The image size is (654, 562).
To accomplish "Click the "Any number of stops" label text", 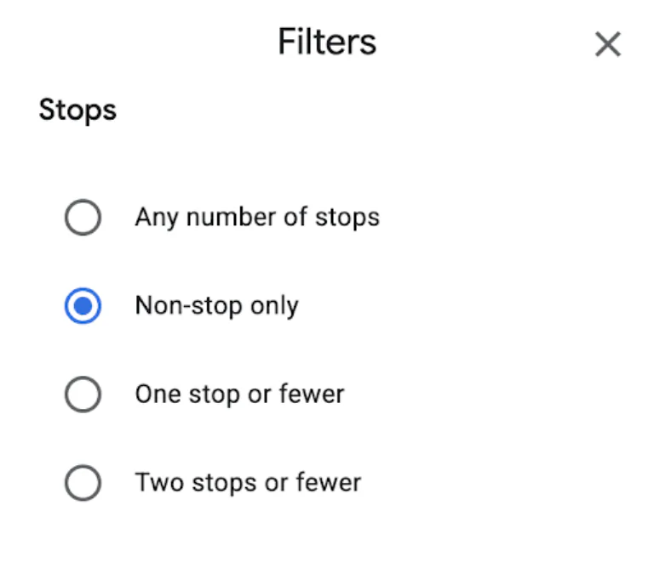I will point(256,218).
